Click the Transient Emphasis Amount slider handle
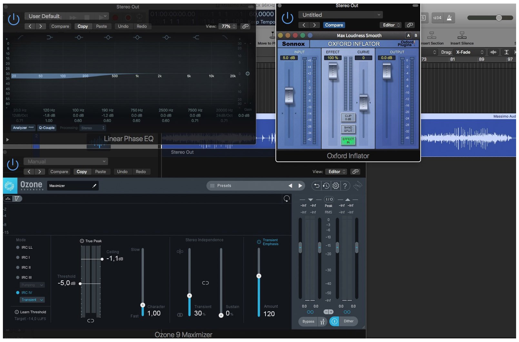Image resolution: width=519 pixels, height=342 pixels. (x=259, y=276)
